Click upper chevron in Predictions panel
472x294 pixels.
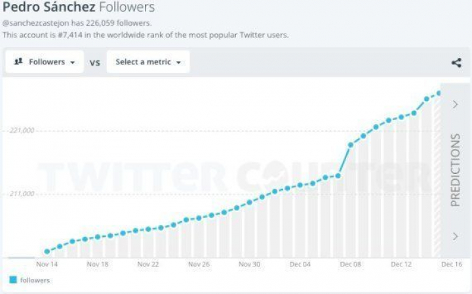pos(456,104)
